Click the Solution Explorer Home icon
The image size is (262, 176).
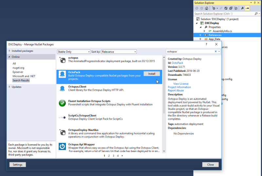pyautogui.click(x=207, y=8)
